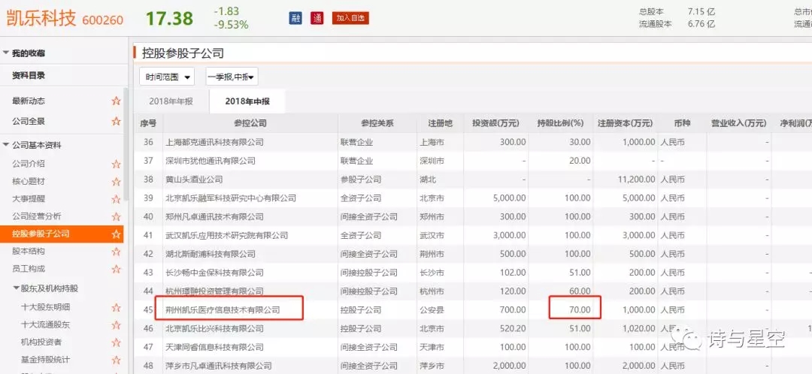This screenshot has width=812, height=374.
Task: Star the 机构投资者 item
Action: tap(116, 342)
